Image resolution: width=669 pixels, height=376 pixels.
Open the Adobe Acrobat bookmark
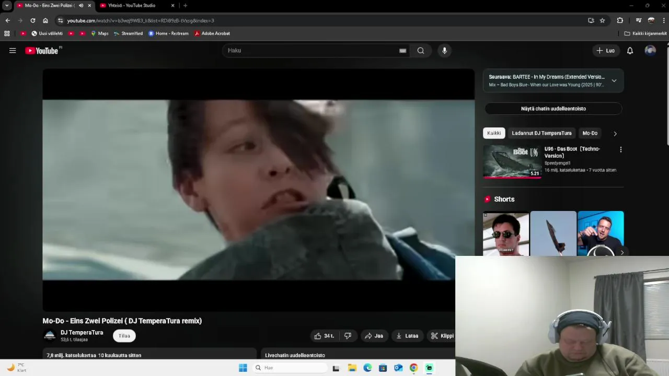pos(212,33)
